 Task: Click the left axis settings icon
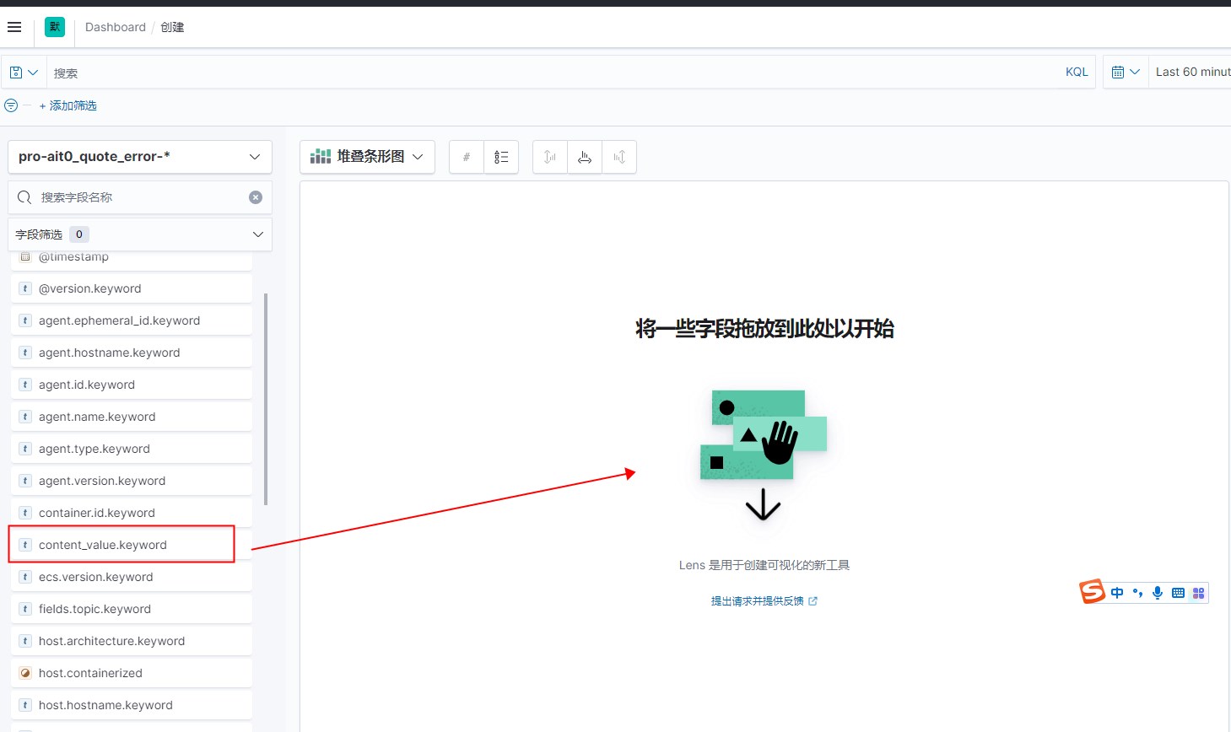(x=550, y=157)
